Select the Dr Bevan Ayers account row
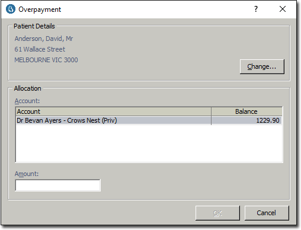 [x=149, y=120]
